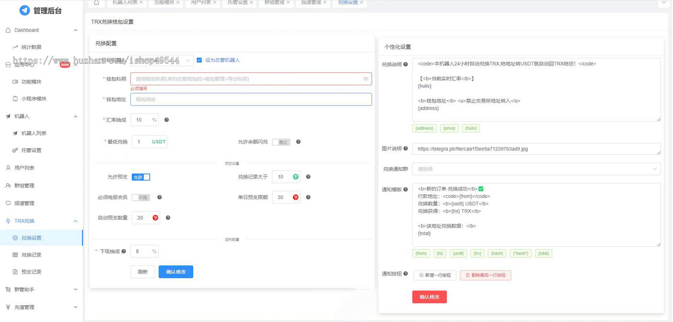673x322 pixels.
Task: Switch to the 机器人列表 top tab
Action: click(x=124, y=2)
